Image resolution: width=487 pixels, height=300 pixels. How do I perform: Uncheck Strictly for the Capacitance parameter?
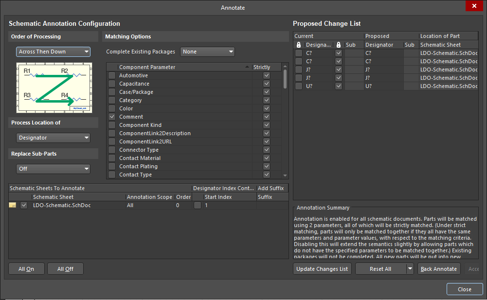click(266, 83)
